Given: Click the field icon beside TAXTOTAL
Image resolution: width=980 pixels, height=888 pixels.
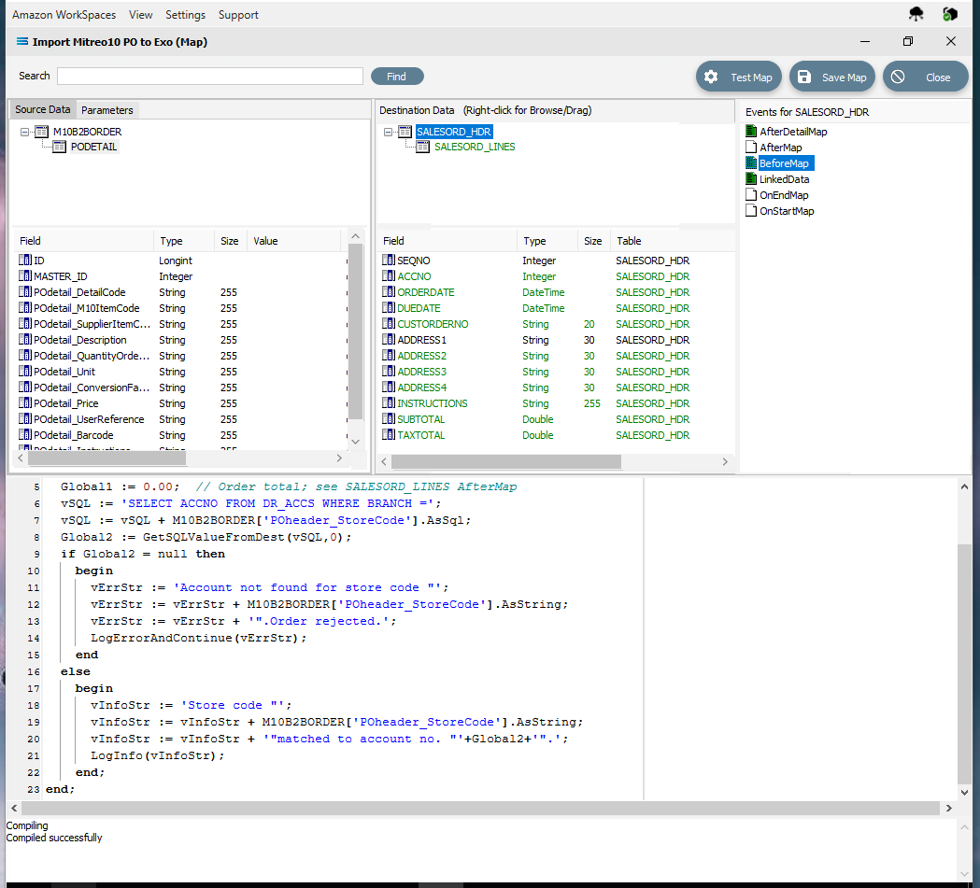Looking at the screenshot, I should pos(389,434).
